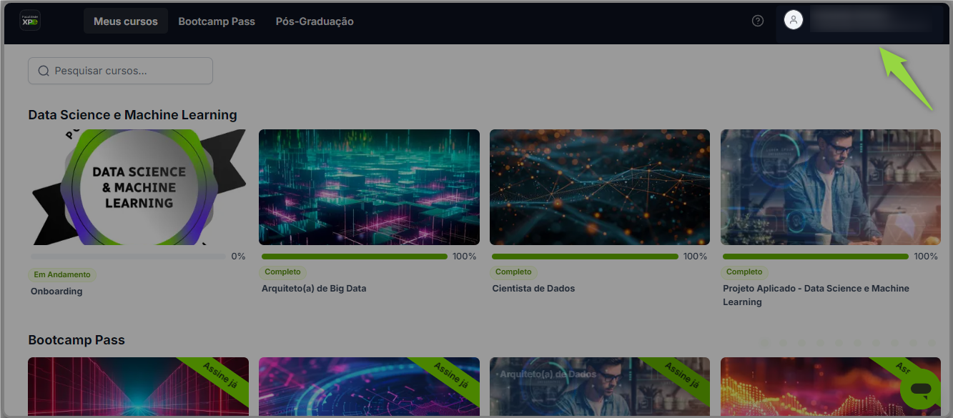The height and width of the screenshot is (418, 953).
Task: Open the green chat bubble widget
Action: click(x=920, y=389)
